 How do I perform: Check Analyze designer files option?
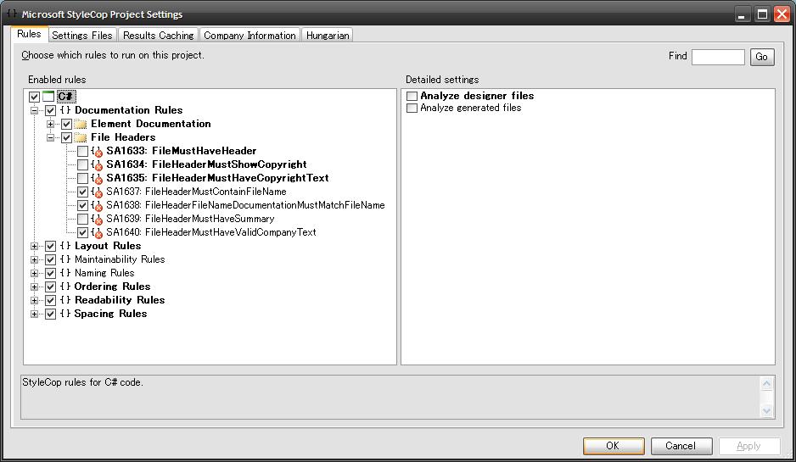coord(412,96)
